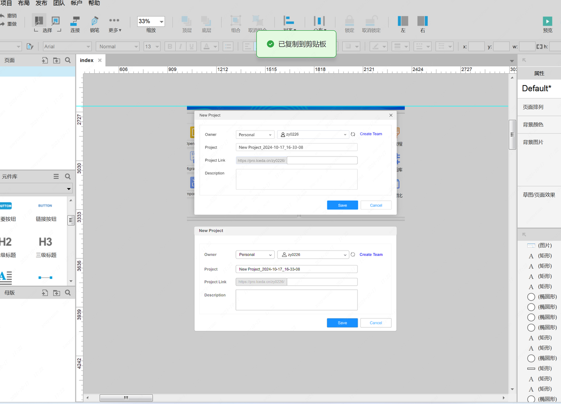Image resolution: width=561 pixels, height=404 pixels.
Task: Toggle the left panel (左) visibility
Action: click(403, 21)
